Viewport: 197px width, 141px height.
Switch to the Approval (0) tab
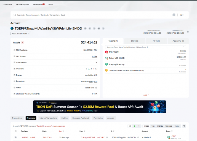(178, 41)
